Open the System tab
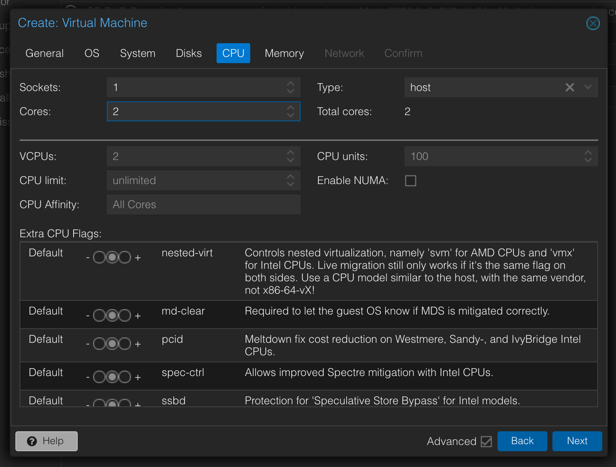Viewport: 616px width, 467px height. (138, 53)
